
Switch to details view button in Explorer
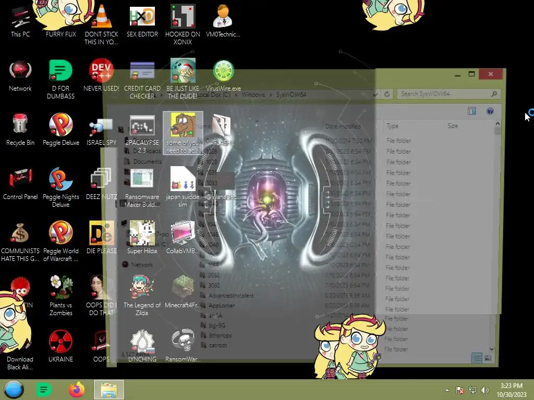[x=477, y=358]
